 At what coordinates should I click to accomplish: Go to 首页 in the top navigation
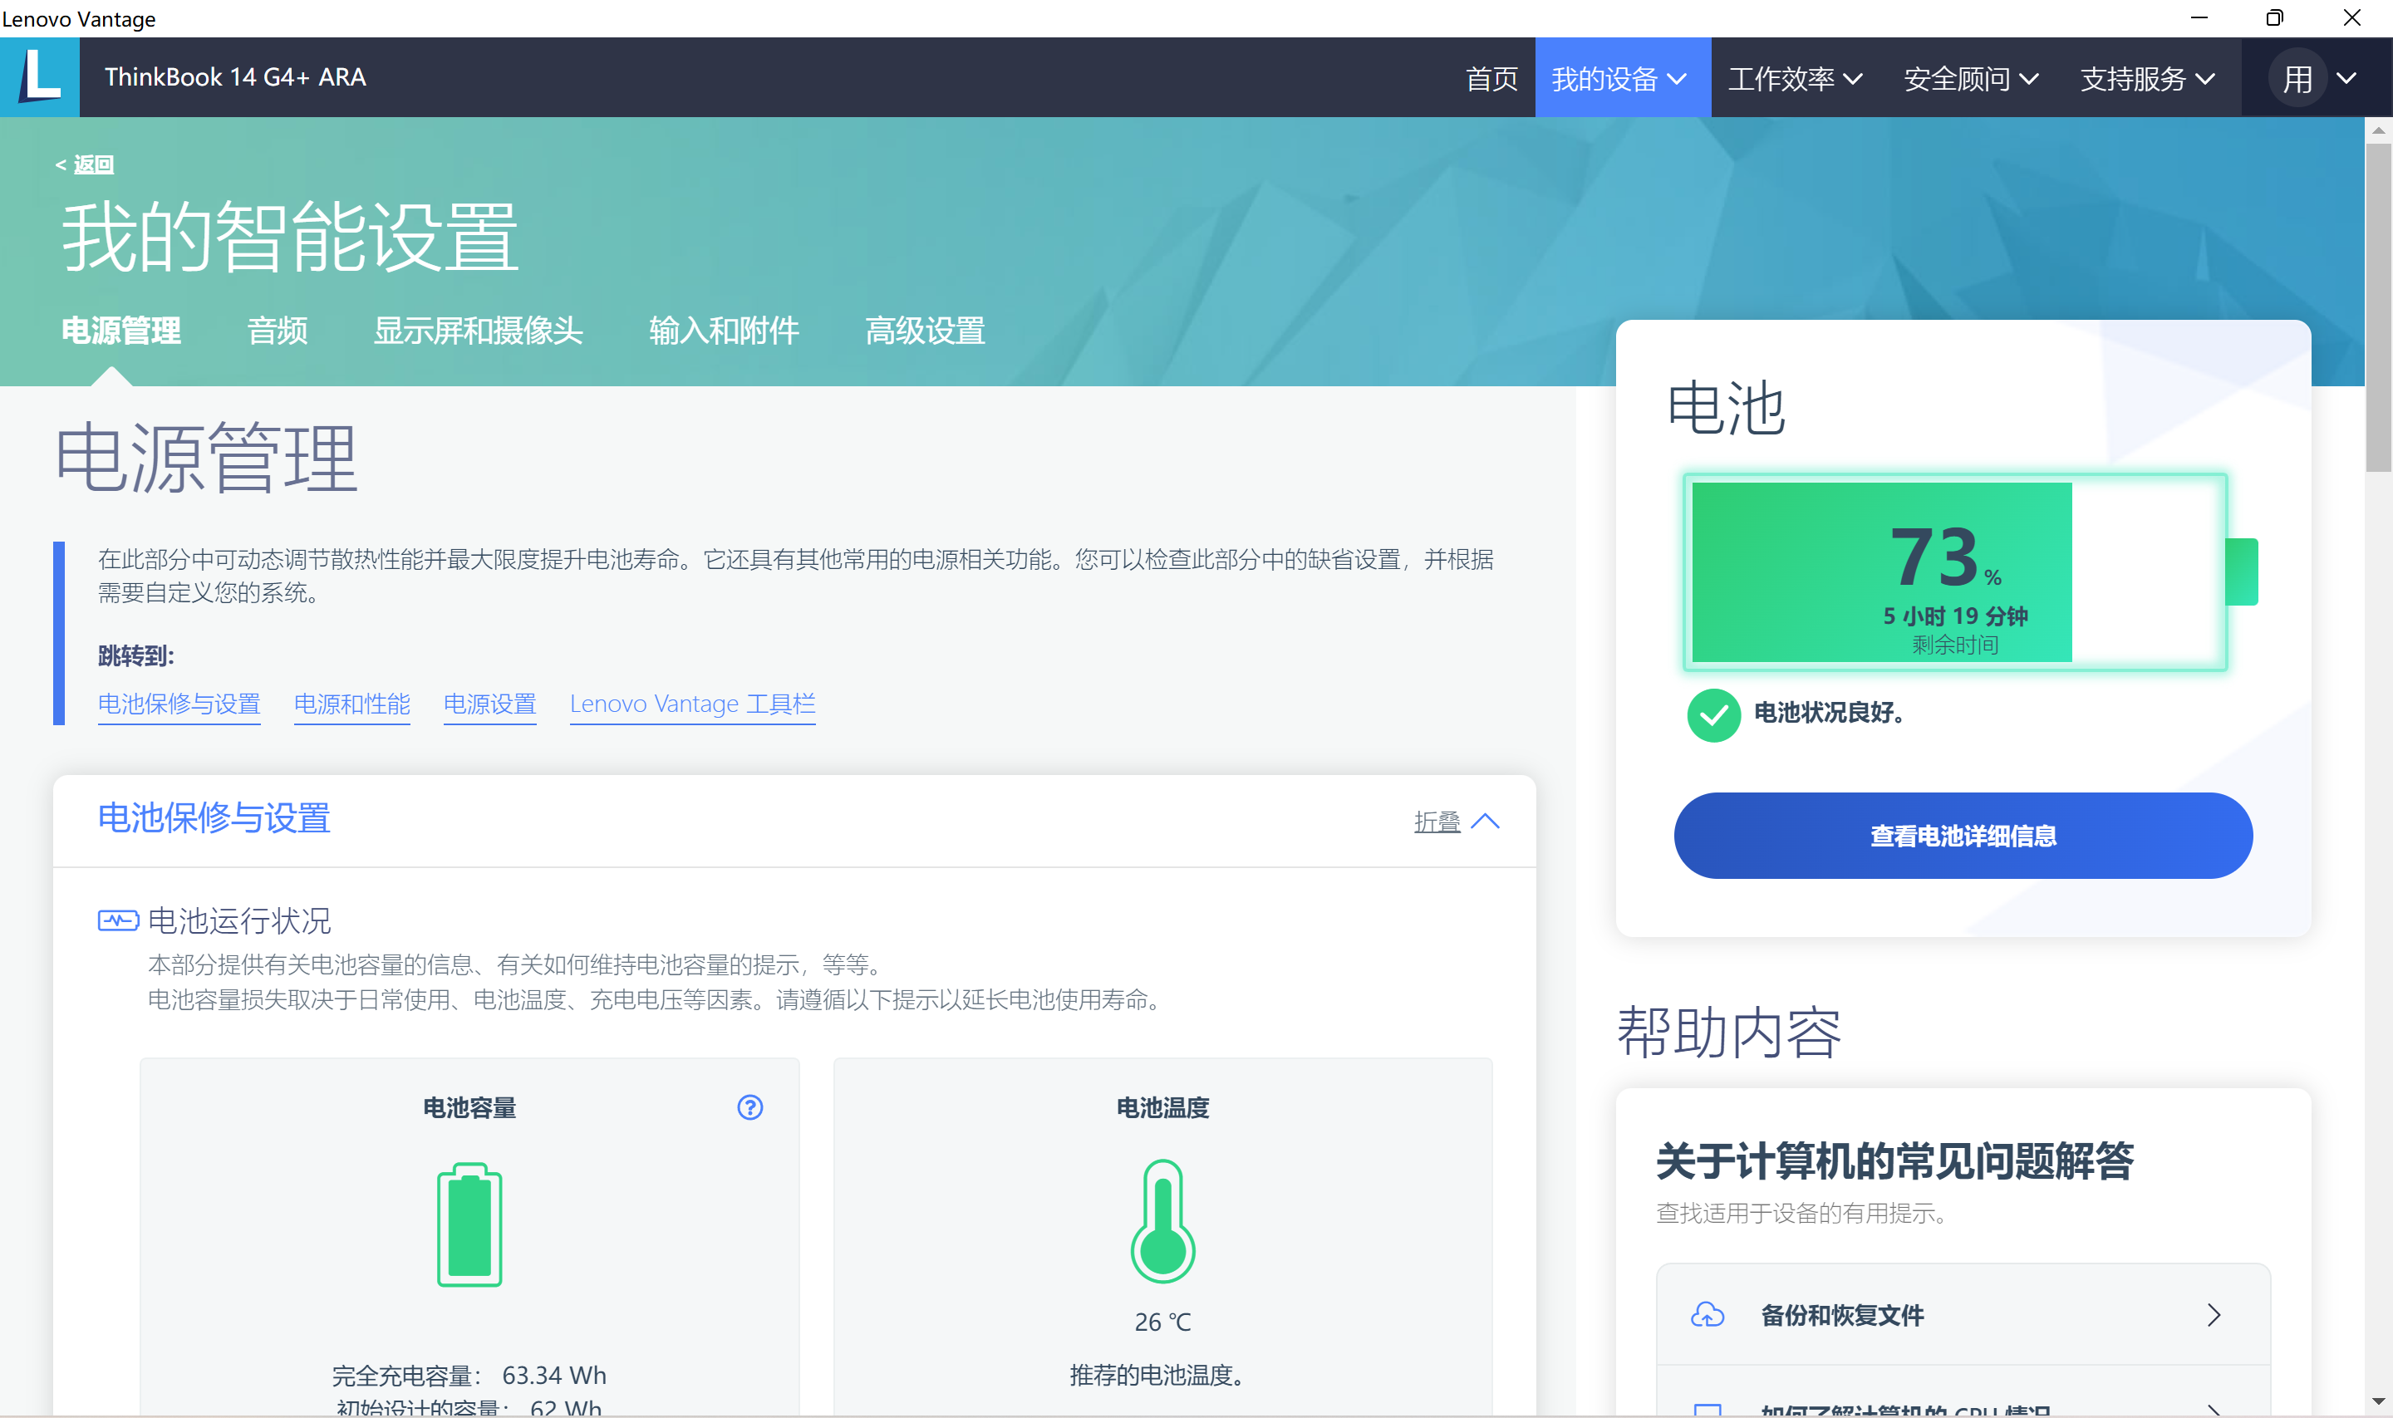point(1491,78)
